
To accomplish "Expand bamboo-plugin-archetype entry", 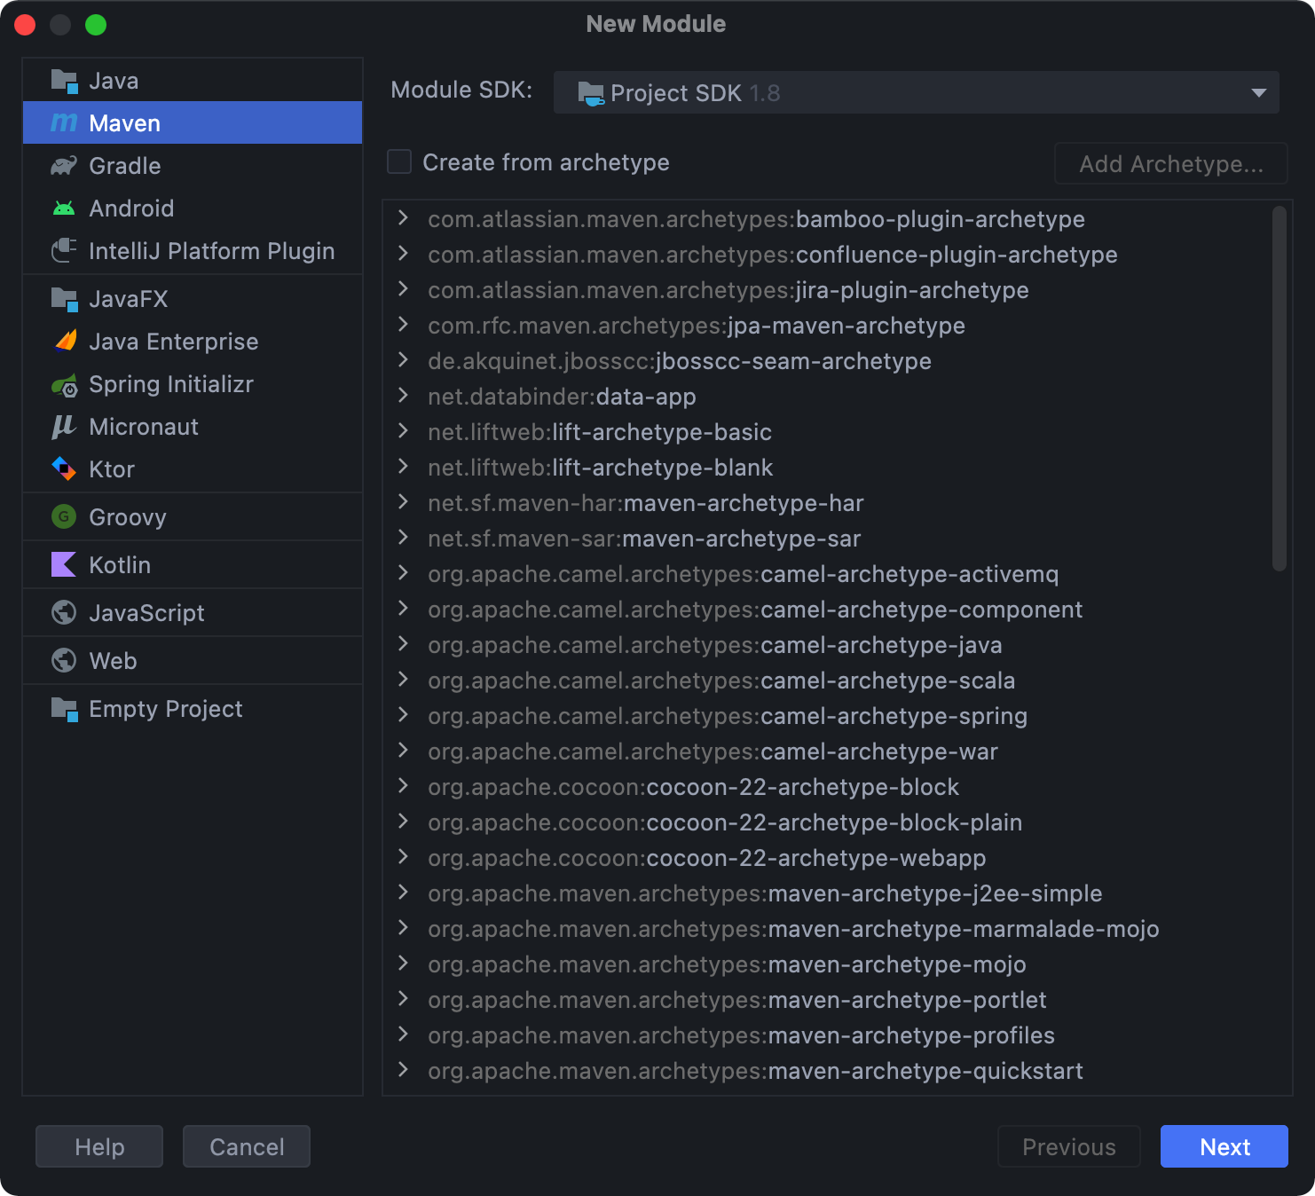I will pyautogui.click(x=403, y=218).
